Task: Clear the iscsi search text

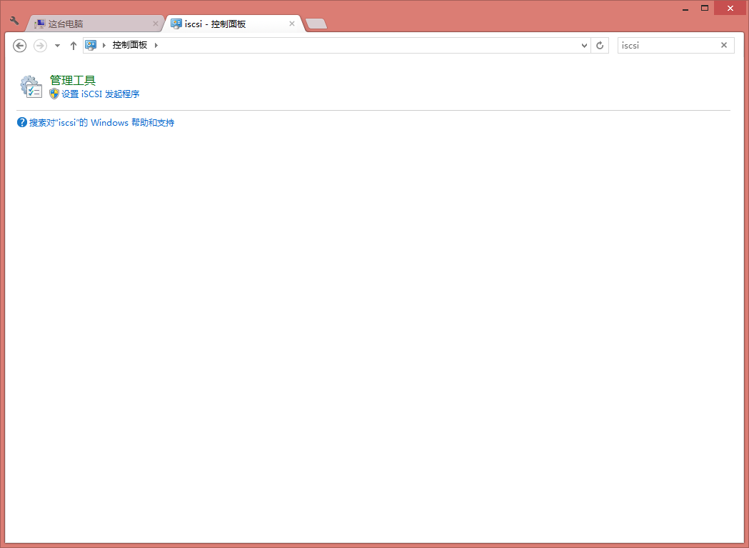Action: point(723,45)
